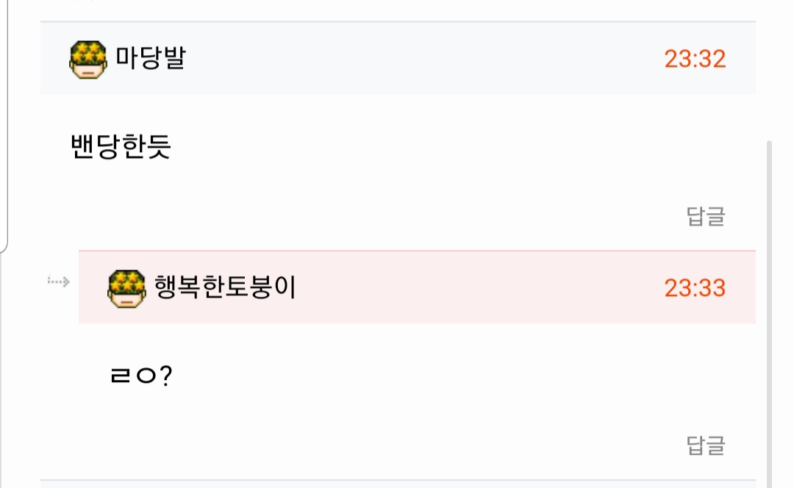Image resolution: width=794 pixels, height=488 pixels.
Task: Click the 23:33 reply timestamp
Action: [x=695, y=287]
